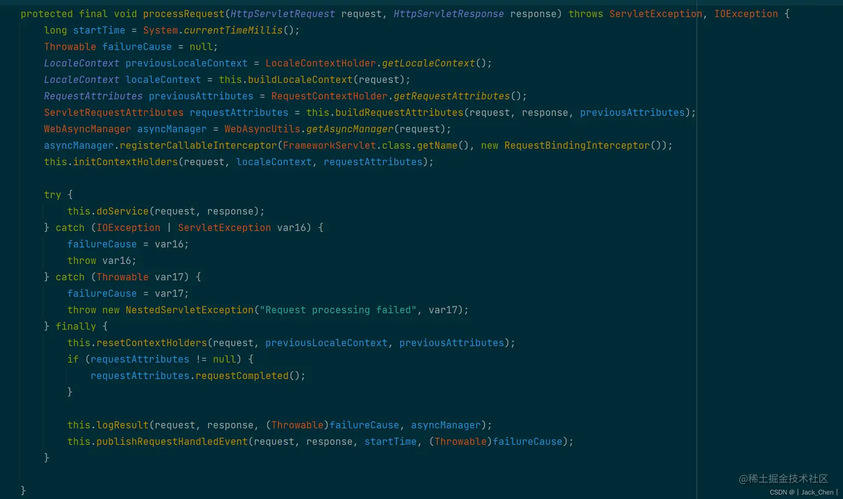Click requestCompleted method call
The height and width of the screenshot is (499, 843).
tap(242, 376)
